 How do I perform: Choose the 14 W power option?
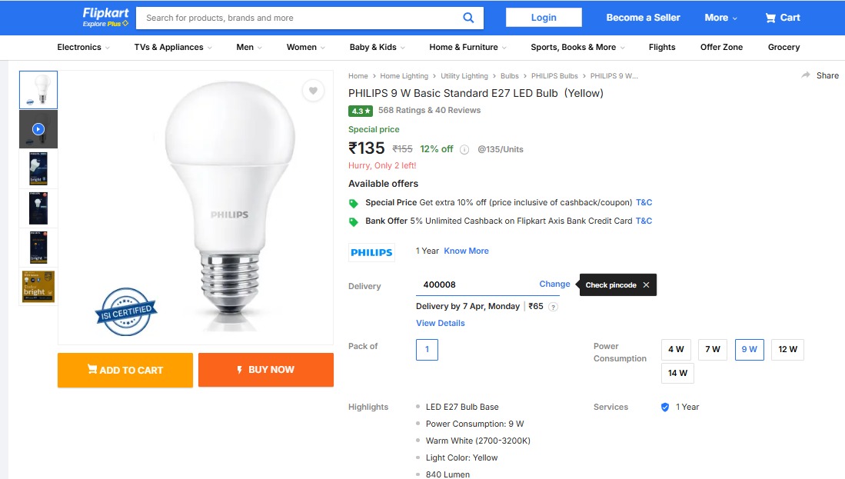coord(677,374)
